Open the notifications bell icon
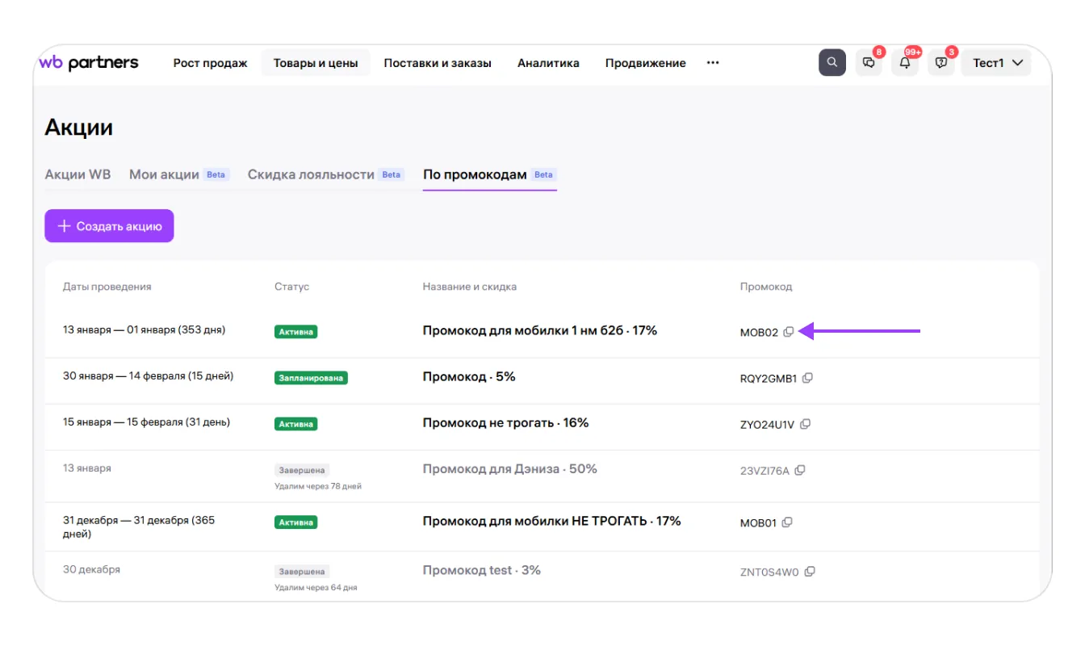The width and height of the screenshot is (1085, 646). [905, 63]
